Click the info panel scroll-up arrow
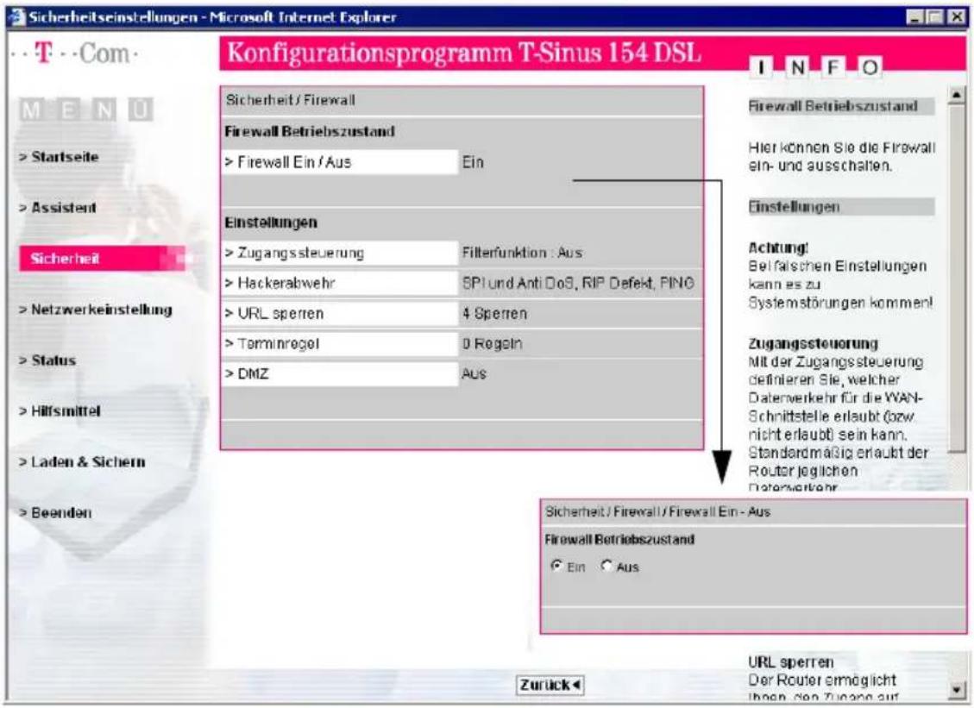This screenshot has height=708, width=974. pyautogui.click(x=957, y=95)
